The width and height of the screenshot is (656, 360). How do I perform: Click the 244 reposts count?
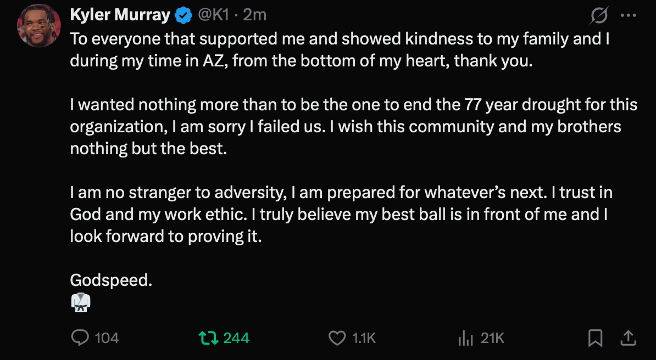tap(236, 338)
